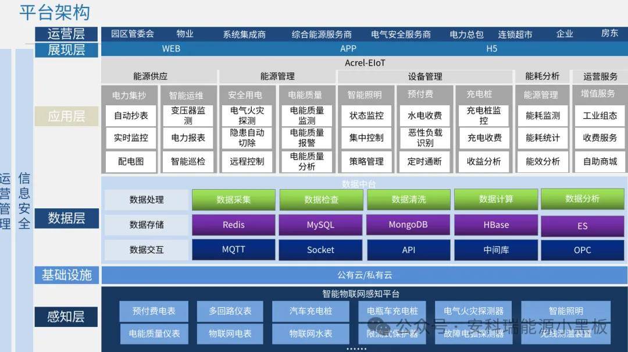Select the 隐患自动切除 box
This screenshot has height=352, width=628.
pos(247,137)
